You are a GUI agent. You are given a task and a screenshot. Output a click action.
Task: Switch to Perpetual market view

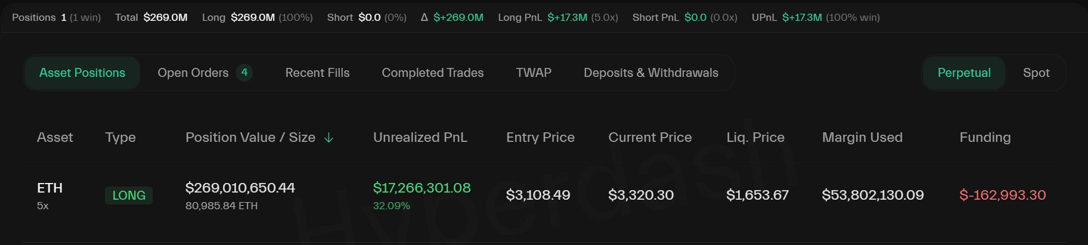click(x=963, y=73)
